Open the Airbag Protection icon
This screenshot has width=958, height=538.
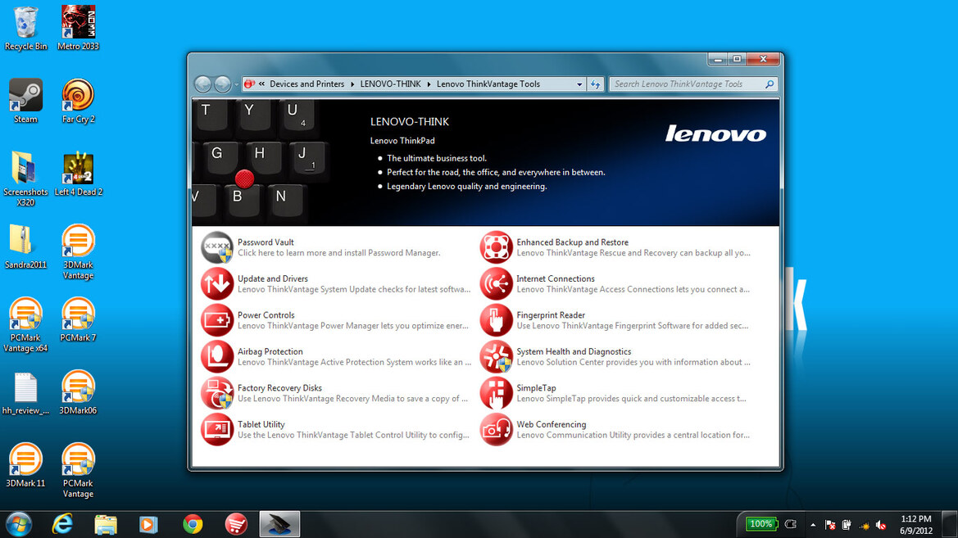[217, 357]
